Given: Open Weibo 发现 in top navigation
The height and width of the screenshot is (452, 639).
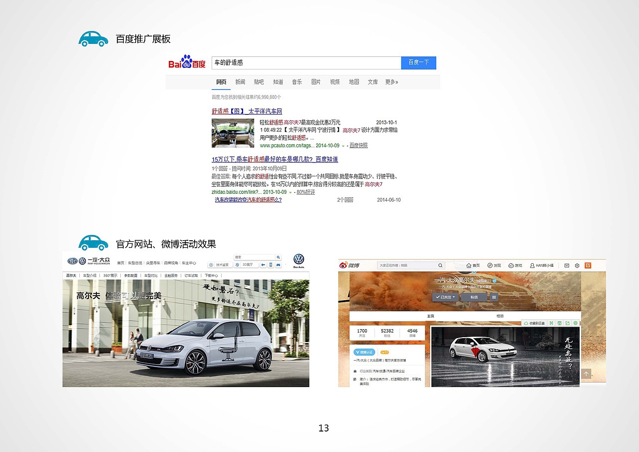Looking at the screenshot, I should 494,265.
